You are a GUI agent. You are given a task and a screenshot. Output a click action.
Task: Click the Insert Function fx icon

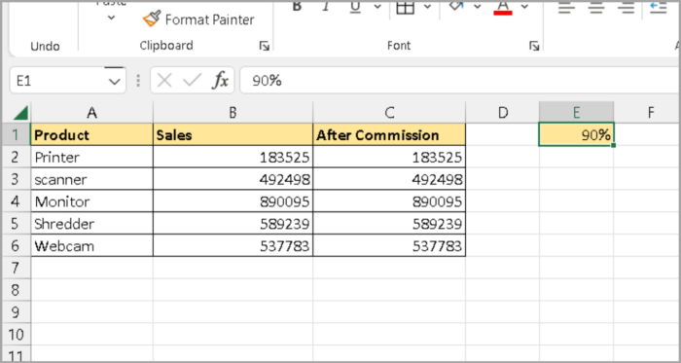point(220,81)
